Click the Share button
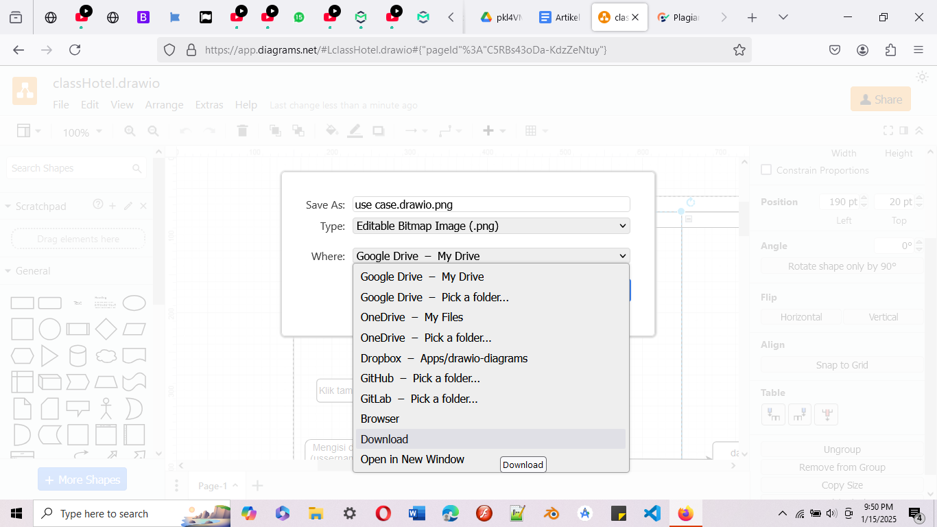 click(x=881, y=99)
